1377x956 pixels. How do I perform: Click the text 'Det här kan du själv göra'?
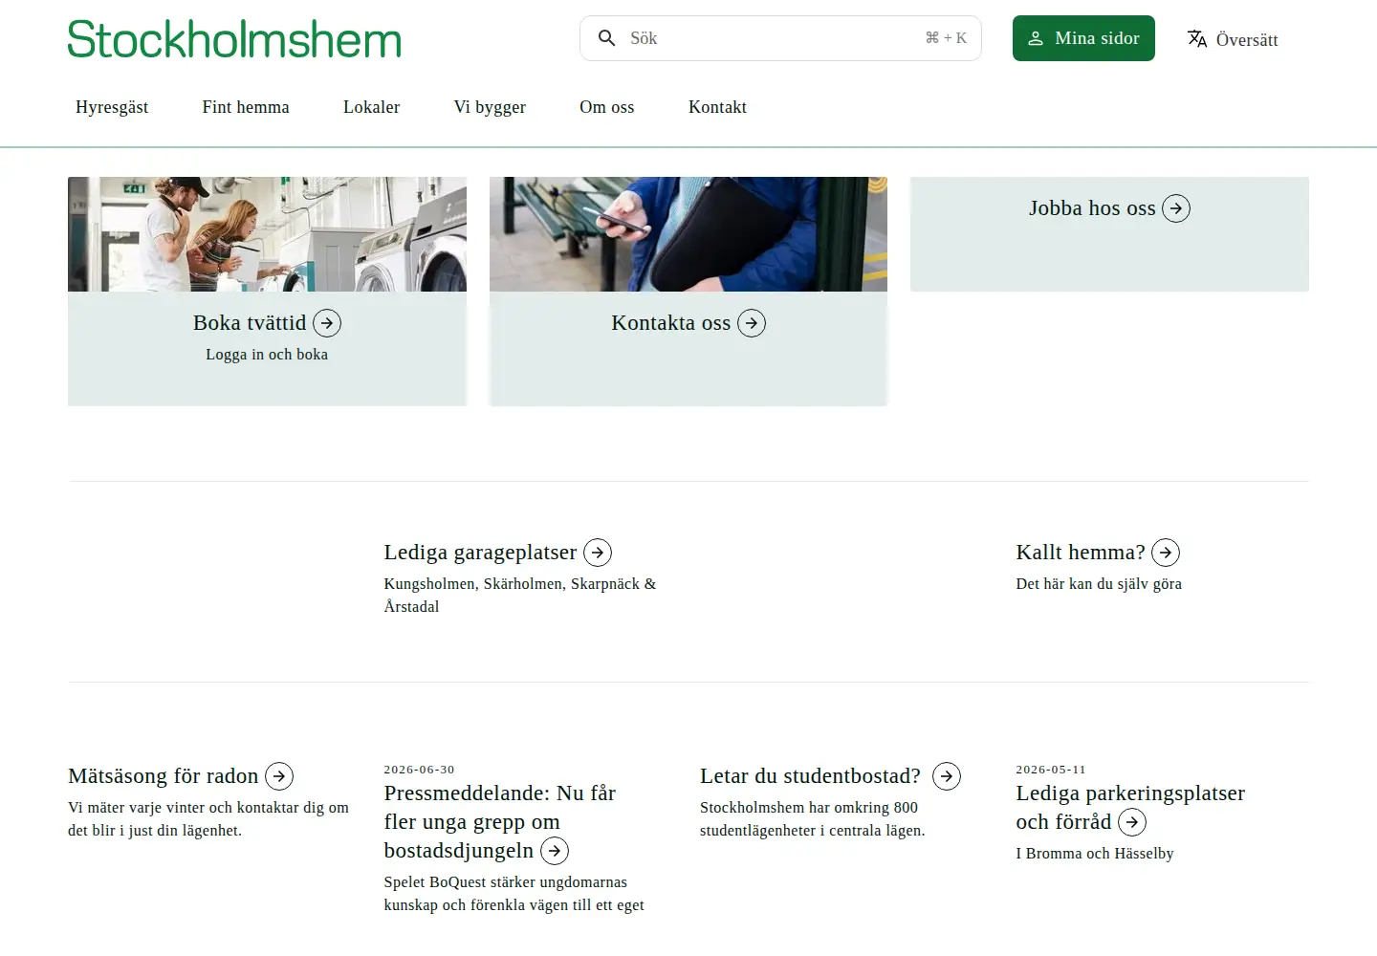1099,584
